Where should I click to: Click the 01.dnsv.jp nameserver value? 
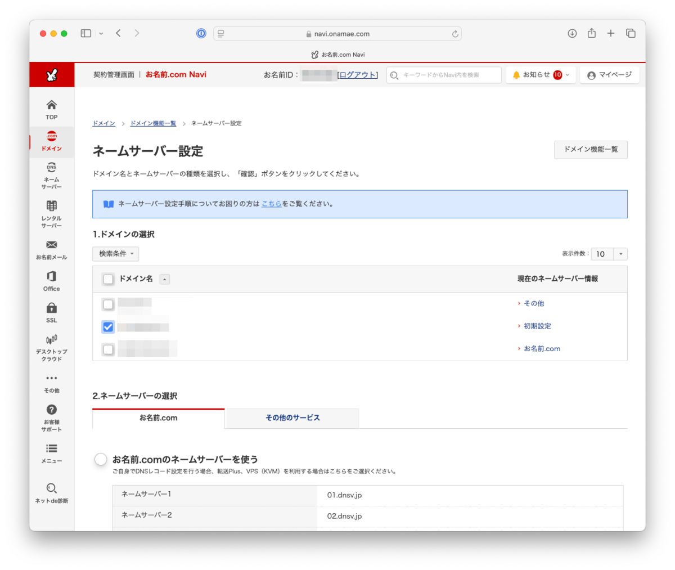click(344, 495)
